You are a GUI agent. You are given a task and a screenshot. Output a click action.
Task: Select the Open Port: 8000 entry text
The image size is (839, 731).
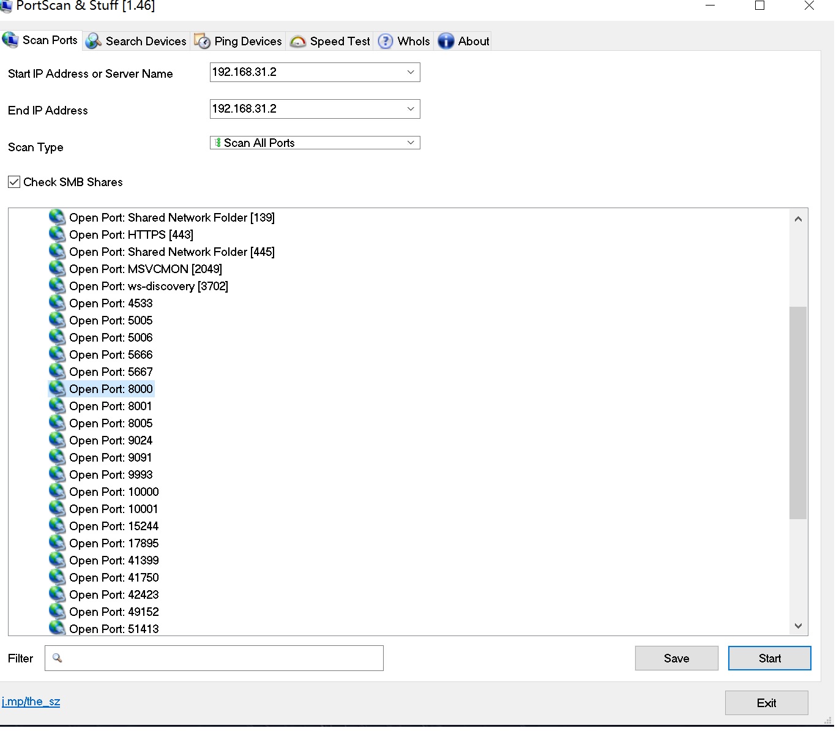click(111, 389)
